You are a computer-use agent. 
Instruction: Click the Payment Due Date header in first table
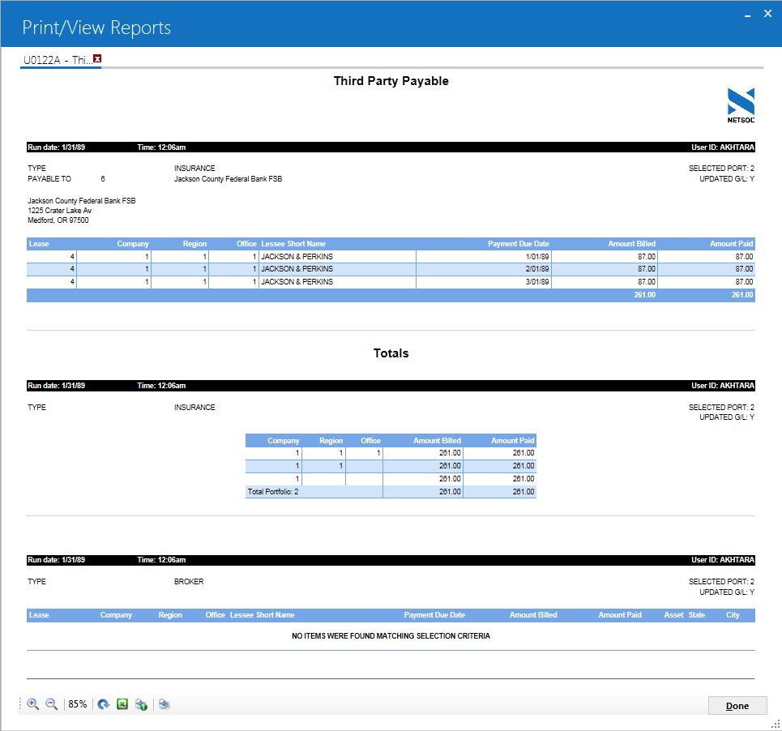[518, 244]
